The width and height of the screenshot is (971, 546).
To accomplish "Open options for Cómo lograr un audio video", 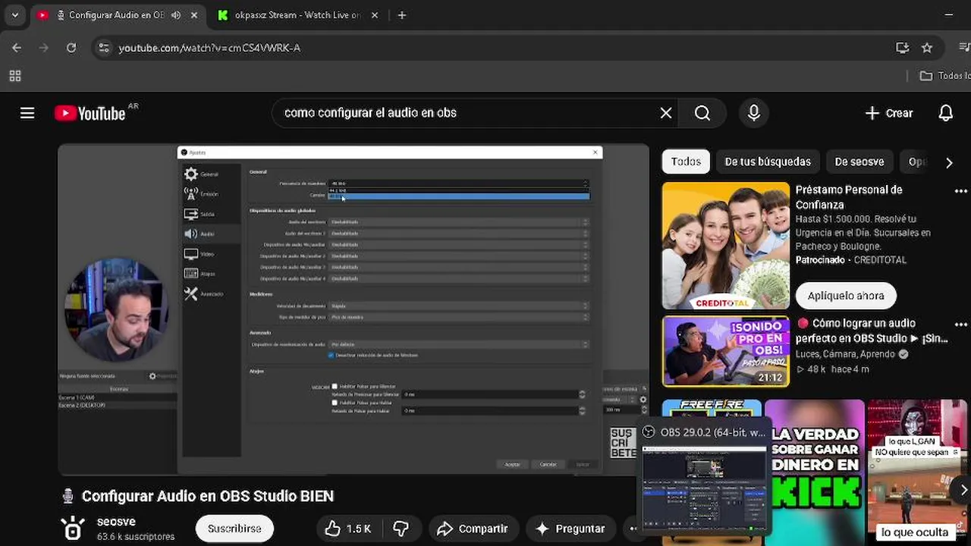I will 961,325.
